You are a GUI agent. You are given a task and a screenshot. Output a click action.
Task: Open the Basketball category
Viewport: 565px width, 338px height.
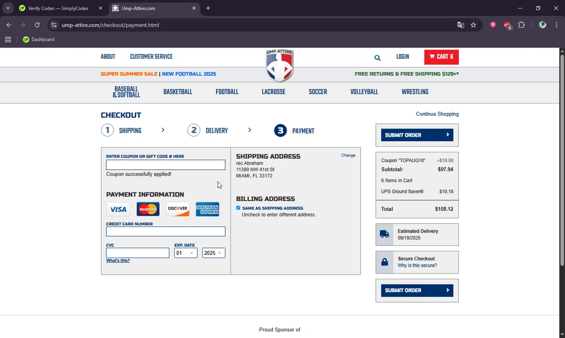(178, 92)
